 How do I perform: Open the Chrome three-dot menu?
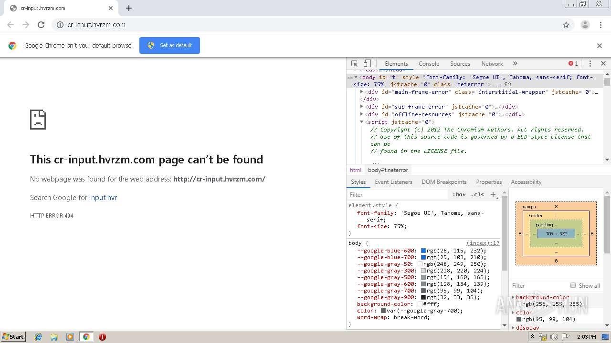click(x=600, y=25)
